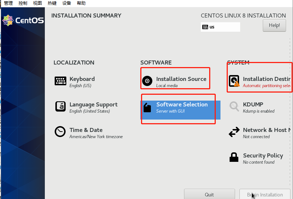Click CENTOS LINUX 8 INSTALLATION title

[243, 16]
